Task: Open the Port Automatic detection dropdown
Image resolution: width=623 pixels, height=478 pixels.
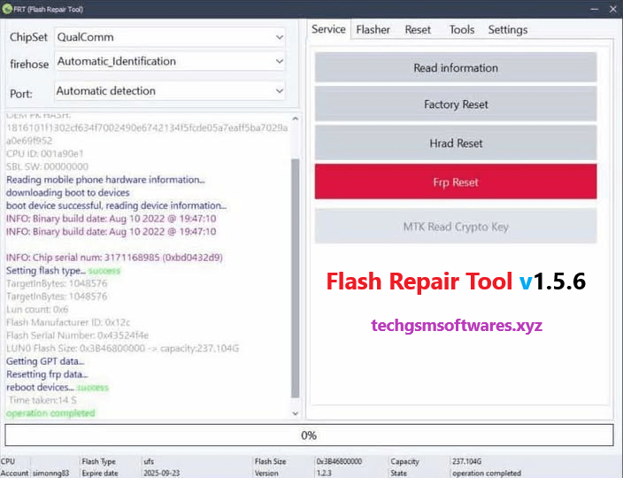Action: tap(170, 91)
